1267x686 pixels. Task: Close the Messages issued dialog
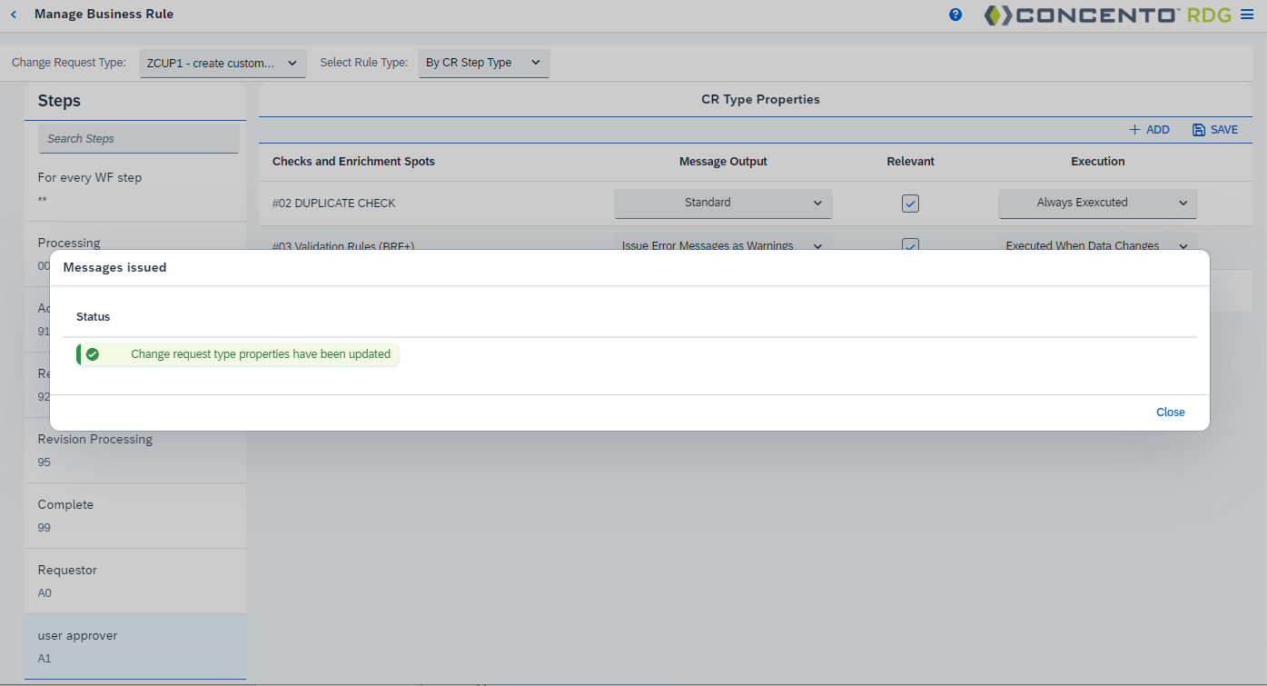pyautogui.click(x=1170, y=412)
